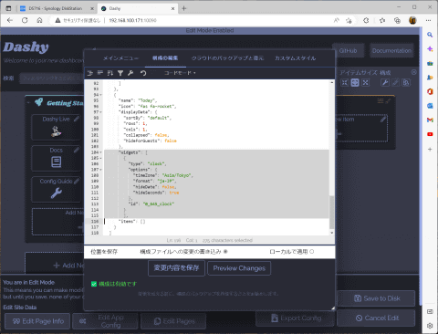Click editor scrollbar down arrow
438x334 pixels.
point(332,233)
